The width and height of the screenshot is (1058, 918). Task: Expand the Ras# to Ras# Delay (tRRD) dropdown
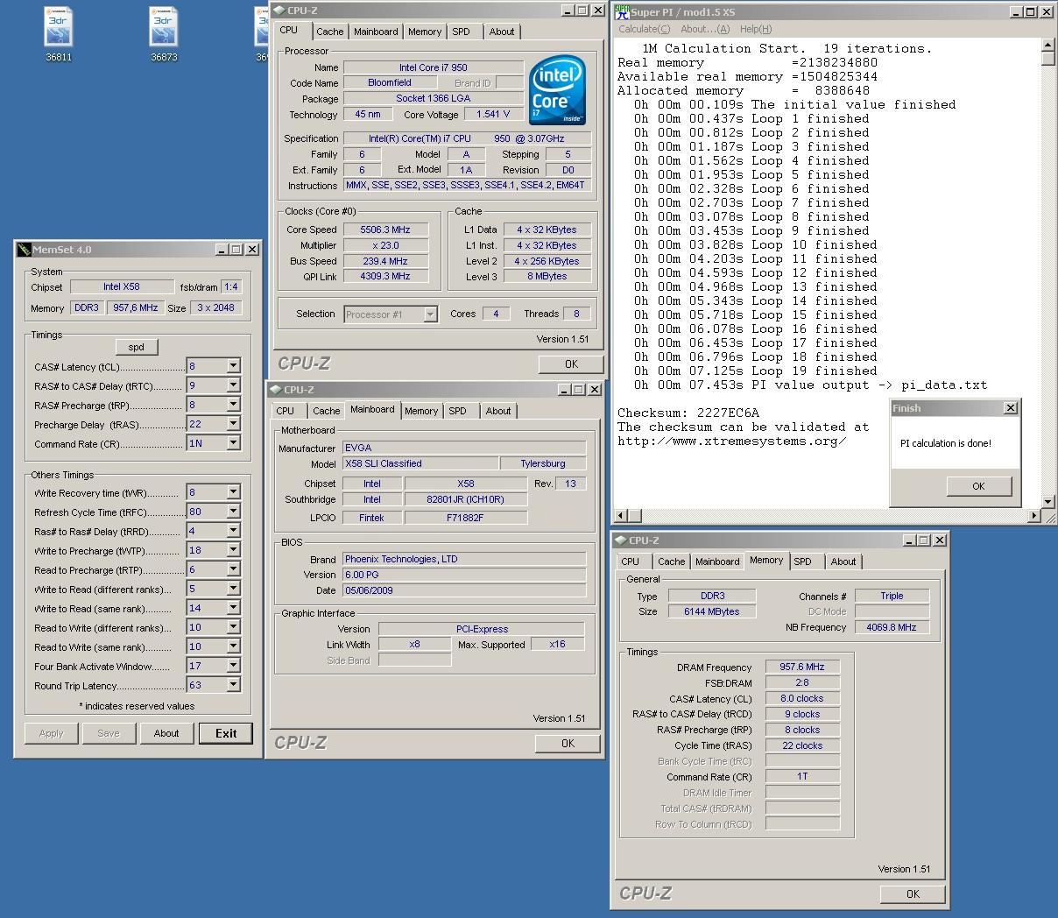coord(234,531)
